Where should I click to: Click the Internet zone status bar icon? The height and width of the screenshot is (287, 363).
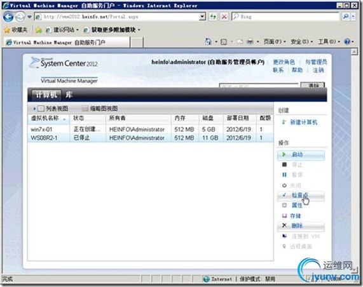pyautogui.click(x=206, y=279)
